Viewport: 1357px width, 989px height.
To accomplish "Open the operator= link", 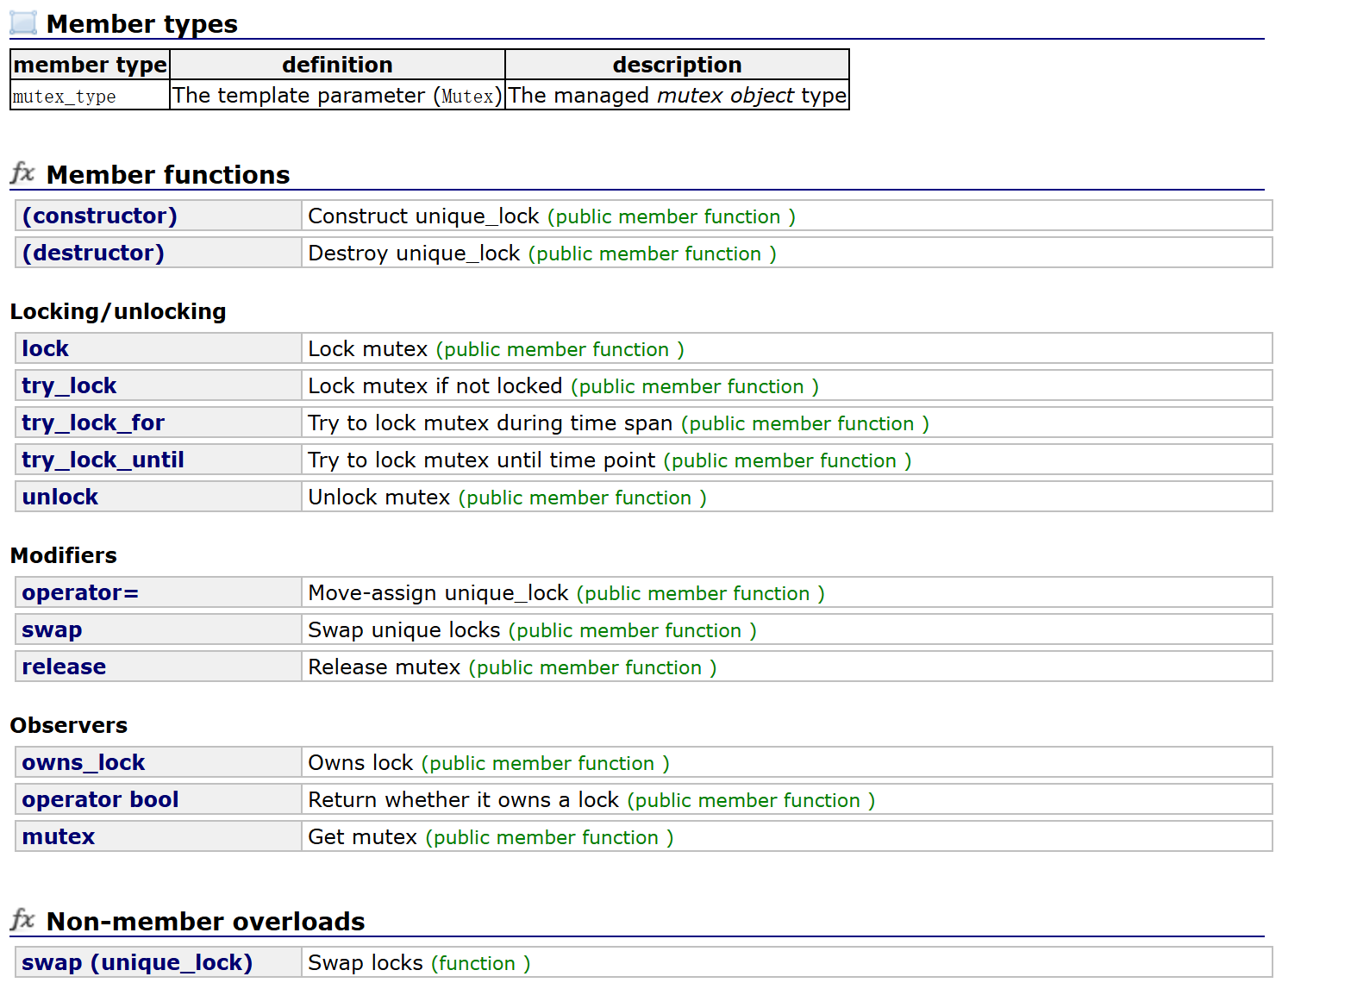I will 80,592.
